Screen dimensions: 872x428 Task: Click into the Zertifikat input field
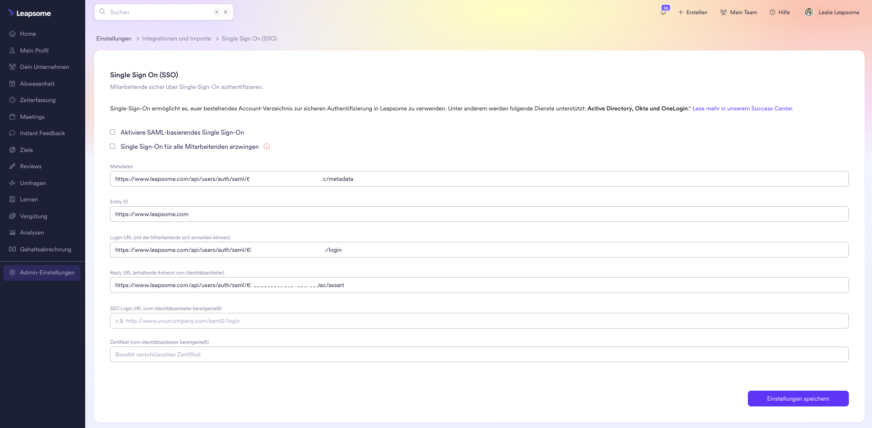(479, 354)
